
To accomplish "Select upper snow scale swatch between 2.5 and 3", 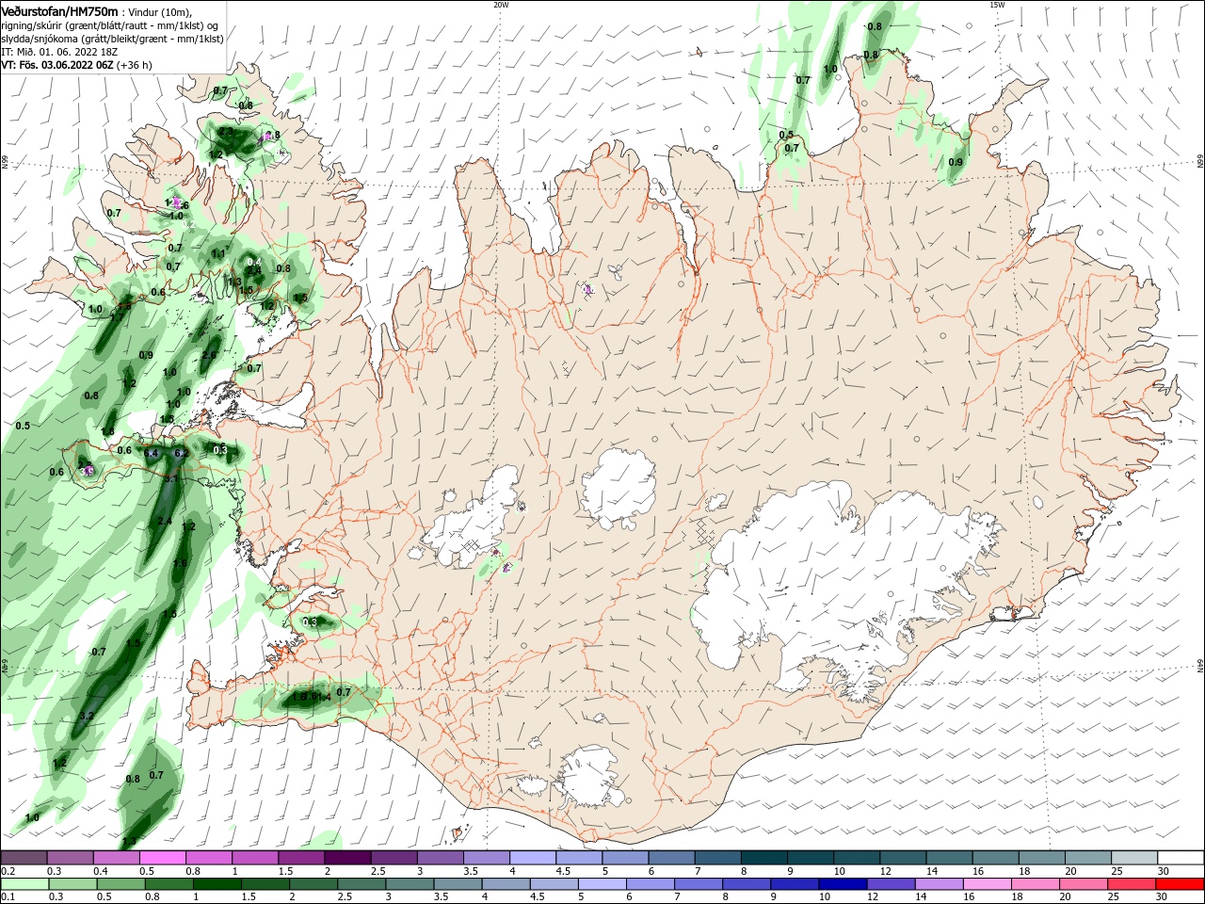I will [x=393, y=858].
